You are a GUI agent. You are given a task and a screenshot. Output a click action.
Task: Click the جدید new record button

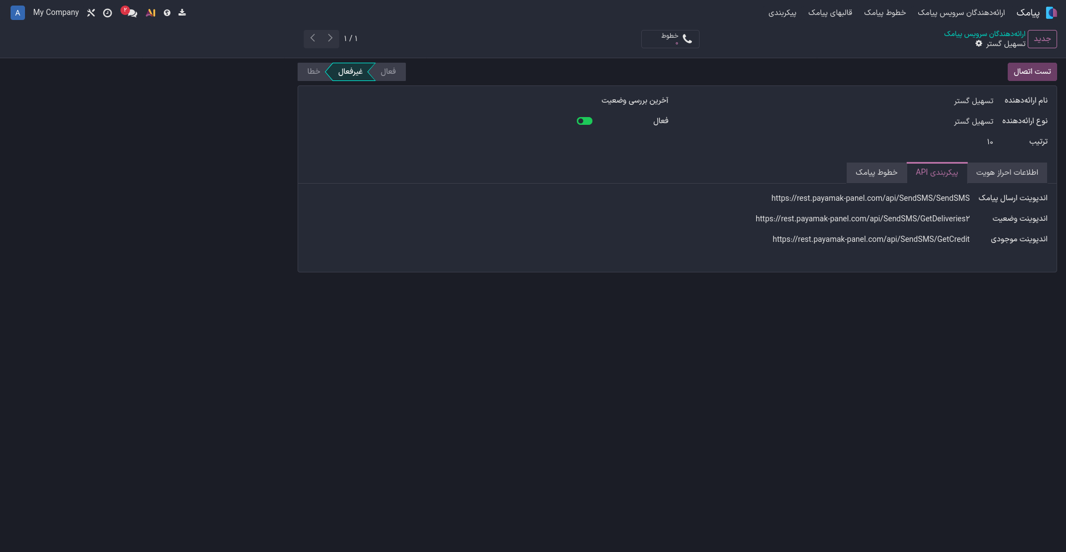(x=1042, y=39)
